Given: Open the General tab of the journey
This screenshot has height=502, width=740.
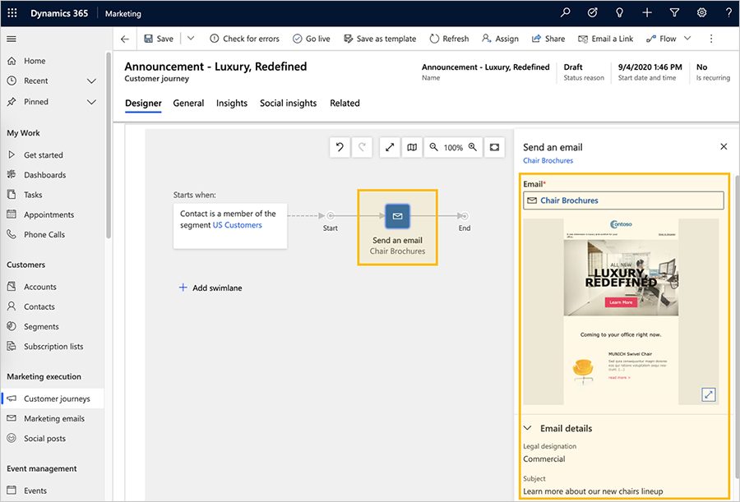Looking at the screenshot, I should pyautogui.click(x=188, y=103).
